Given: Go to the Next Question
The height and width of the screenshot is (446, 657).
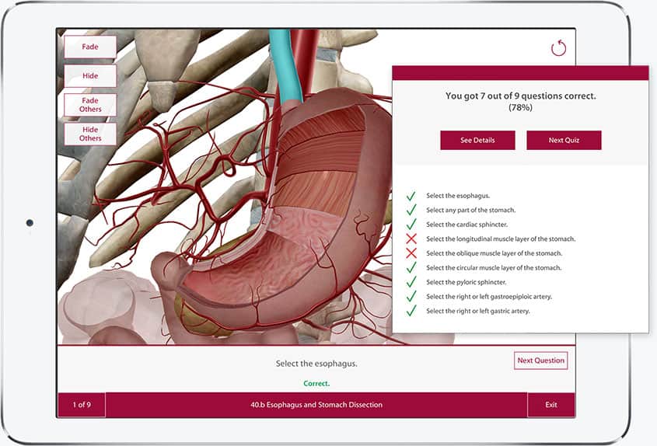Looking at the screenshot, I should point(541,361).
